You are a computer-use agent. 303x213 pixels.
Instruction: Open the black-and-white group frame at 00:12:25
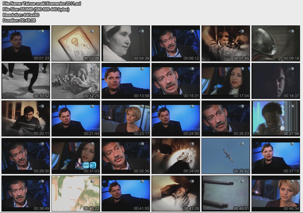(x=76, y=81)
